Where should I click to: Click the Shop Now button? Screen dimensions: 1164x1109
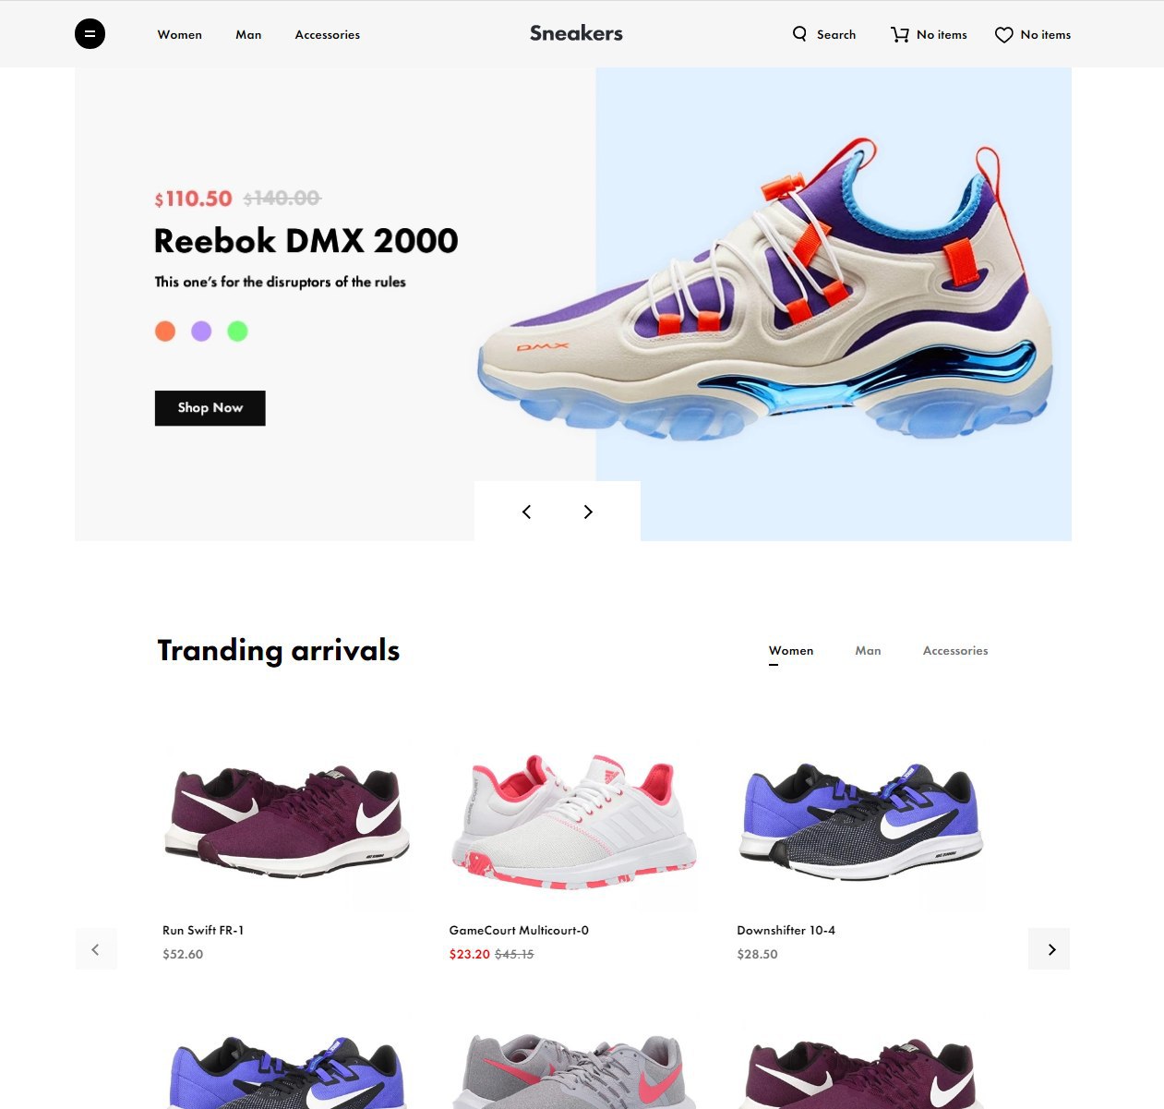210,408
